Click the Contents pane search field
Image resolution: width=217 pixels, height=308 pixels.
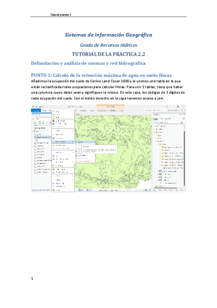(43, 119)
